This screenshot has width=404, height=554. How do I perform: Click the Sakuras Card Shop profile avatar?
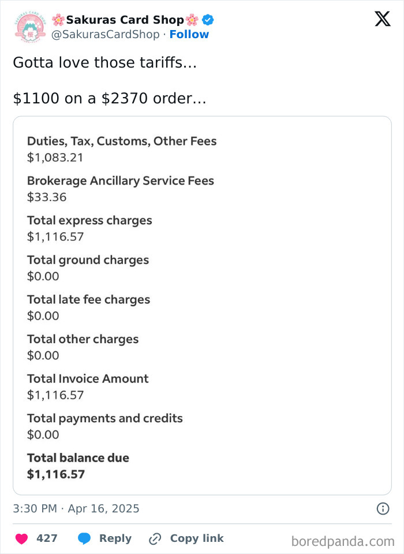(30, 26)
